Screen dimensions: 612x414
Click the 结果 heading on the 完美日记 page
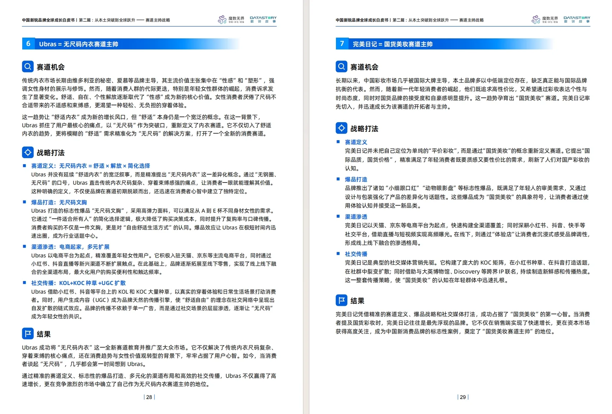tap(357, 301)
